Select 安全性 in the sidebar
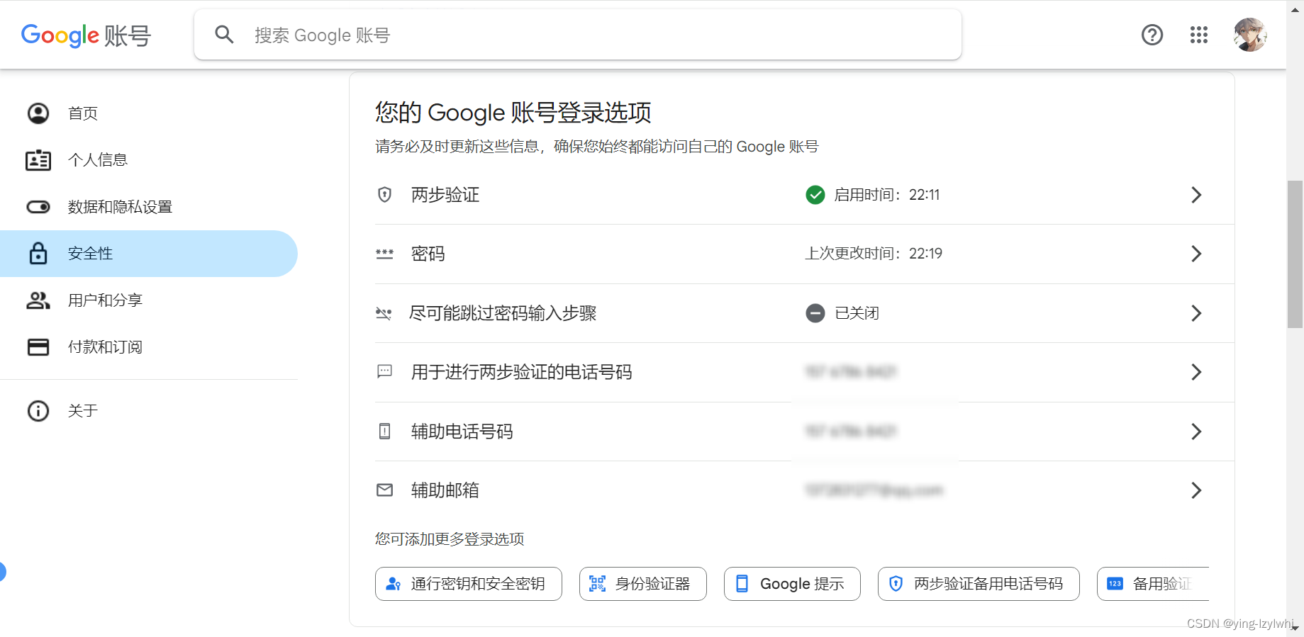The image size is (1304, 637). point(149,254)
